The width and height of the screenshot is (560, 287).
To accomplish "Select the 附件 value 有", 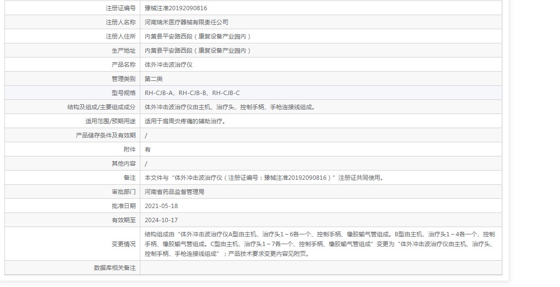I will 148,150.
